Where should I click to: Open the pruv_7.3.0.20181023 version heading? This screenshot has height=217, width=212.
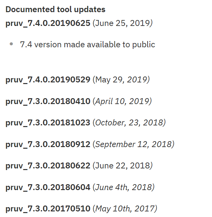click(48, 122)
